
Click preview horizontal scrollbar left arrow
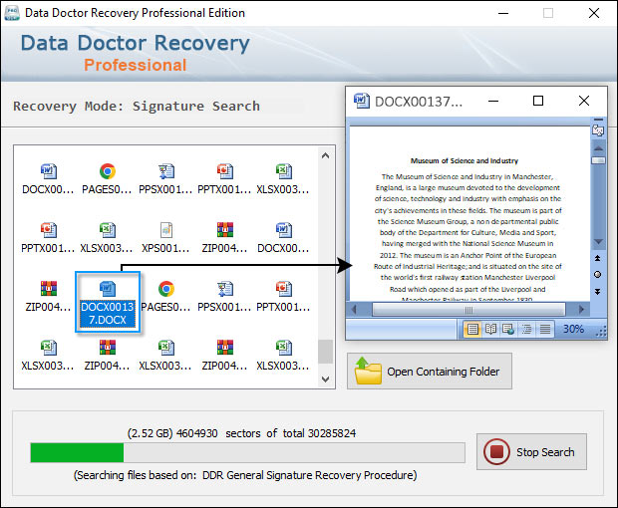pyautogui.click(x=354, y=310)
